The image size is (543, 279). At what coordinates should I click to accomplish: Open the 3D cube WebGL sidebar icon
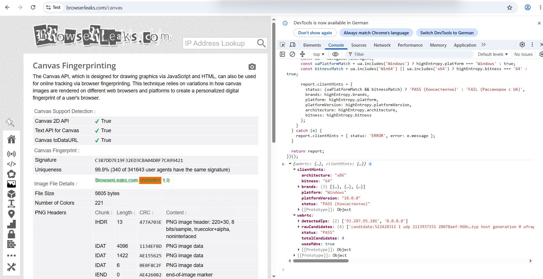coord(11,194)
